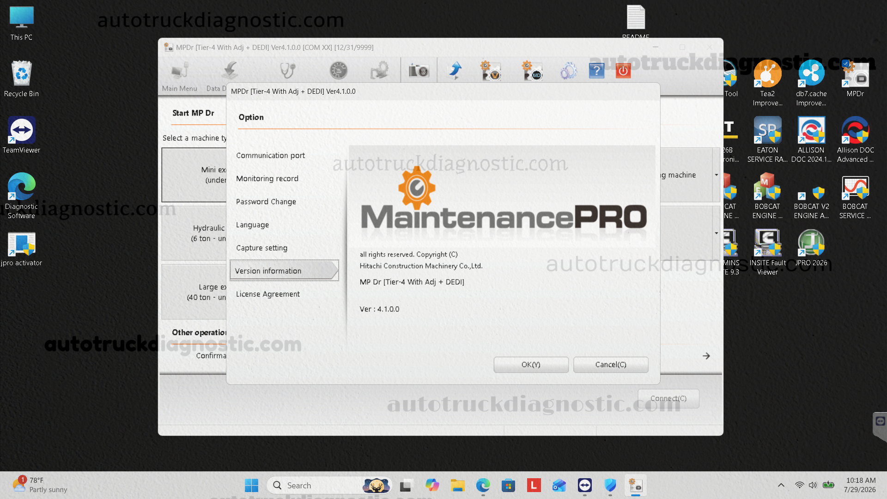Open Windows Security shield from taskbar
Screen dimensions: 887x499
[610, 485]
